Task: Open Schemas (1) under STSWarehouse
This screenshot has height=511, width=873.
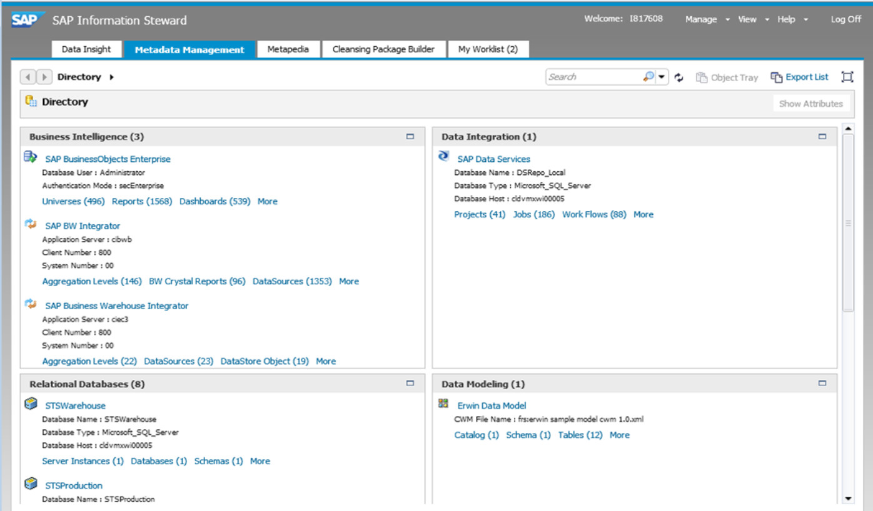Action: point(219,461)
